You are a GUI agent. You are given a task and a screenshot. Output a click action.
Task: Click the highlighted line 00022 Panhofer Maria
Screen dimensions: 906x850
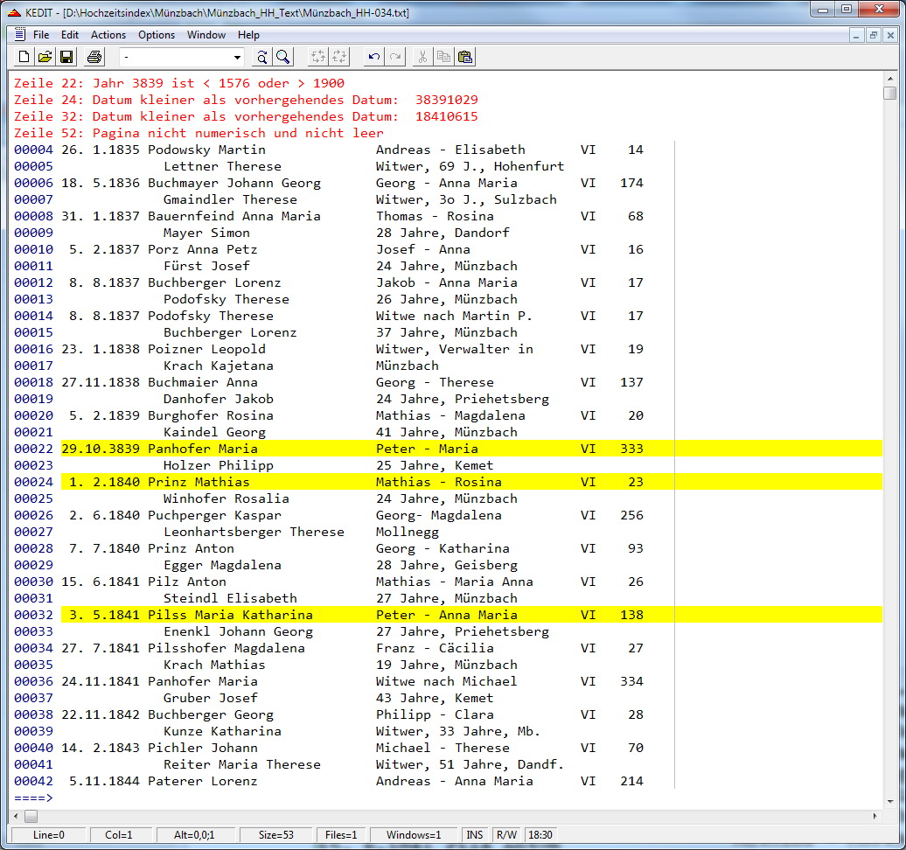(350, 449)
